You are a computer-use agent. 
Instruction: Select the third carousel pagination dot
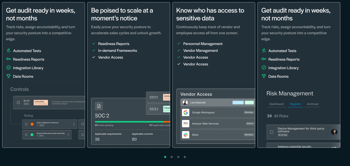pos(178,157)
